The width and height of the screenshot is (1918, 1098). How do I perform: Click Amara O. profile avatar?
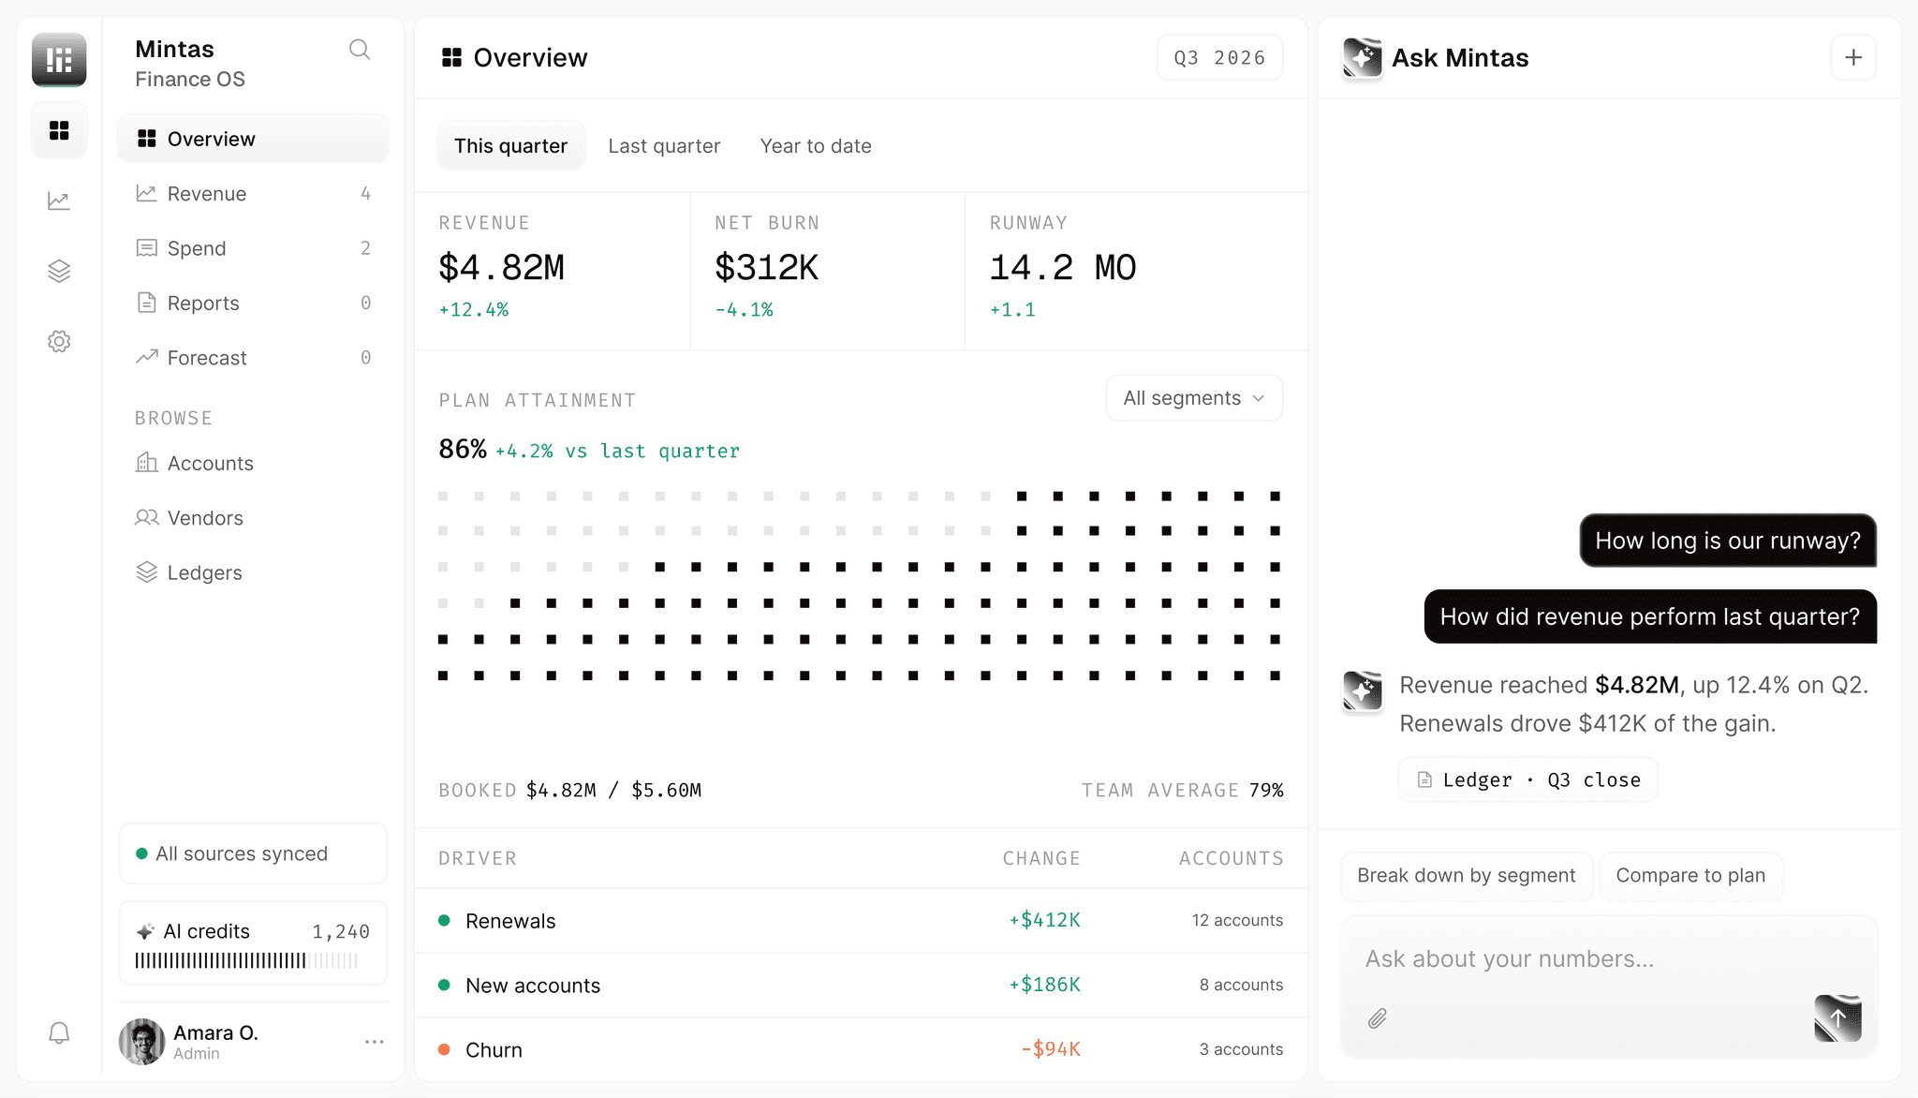142,1042
